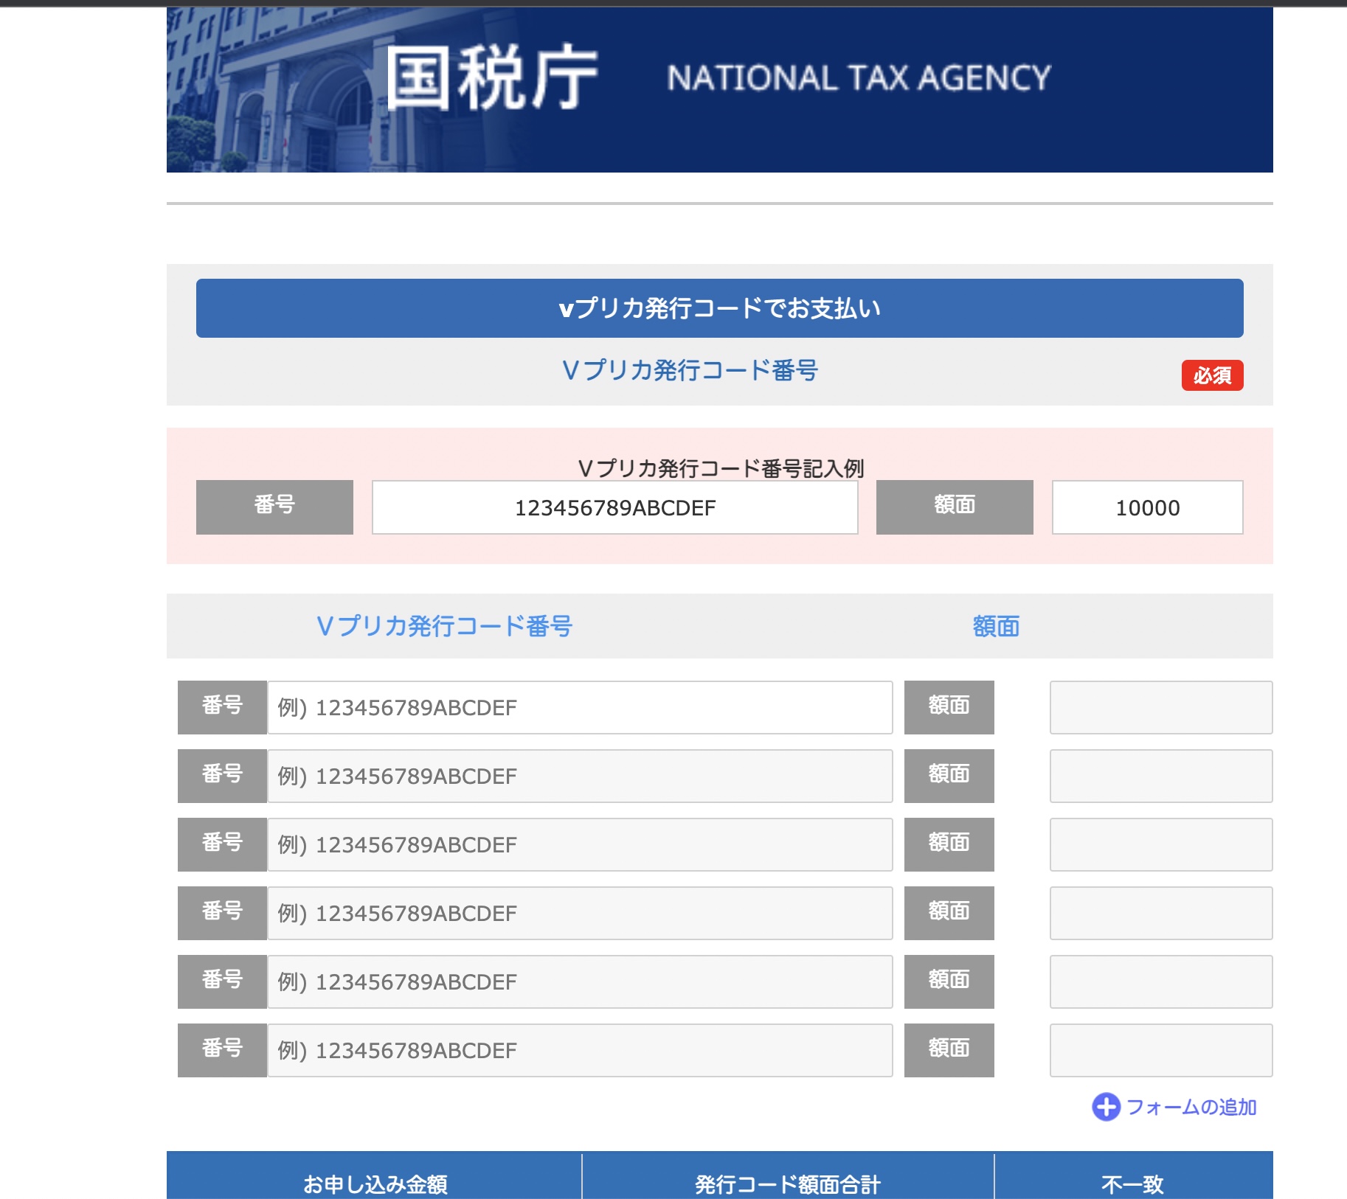Click the Vプリカ発行コード番号 heading beside 必須
Screen dimensions: 1347x1199
690,369
